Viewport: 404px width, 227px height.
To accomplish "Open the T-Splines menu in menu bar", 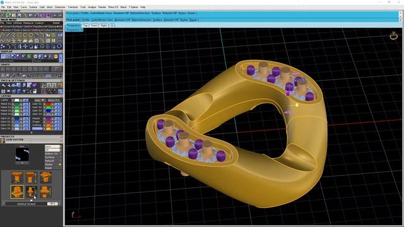I will click(133, 7).
